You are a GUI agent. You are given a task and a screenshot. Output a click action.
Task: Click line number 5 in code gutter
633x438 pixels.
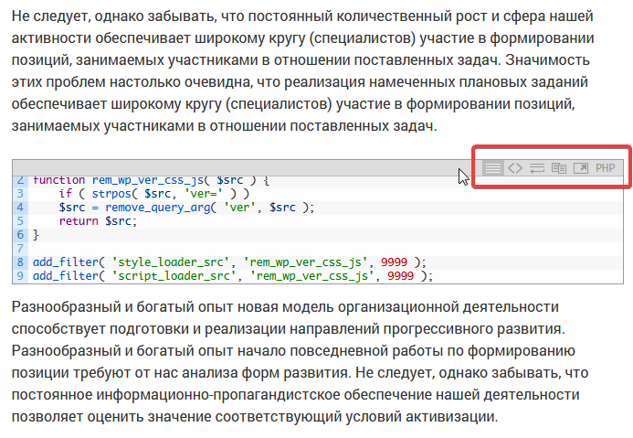(20, 221)
